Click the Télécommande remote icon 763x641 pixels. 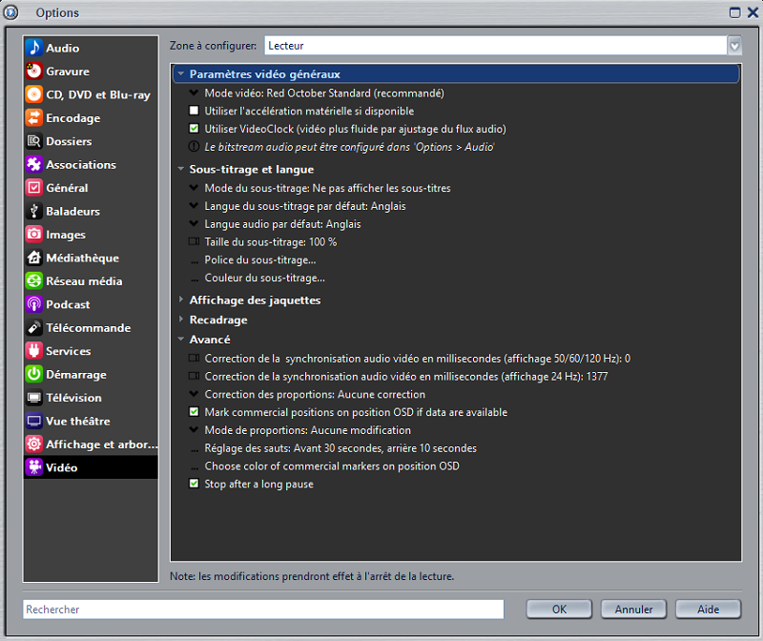point(34,327)
